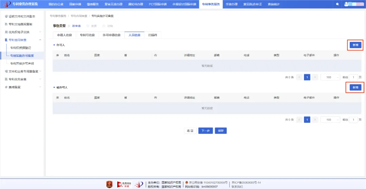
Task: Click 电子邮件 column header in 被许可人 table
Action: click(x=309, y=98)
